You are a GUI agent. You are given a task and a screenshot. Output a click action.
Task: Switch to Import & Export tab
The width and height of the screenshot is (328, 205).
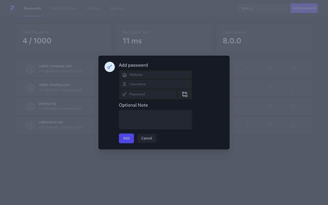[x=64, y=8]
